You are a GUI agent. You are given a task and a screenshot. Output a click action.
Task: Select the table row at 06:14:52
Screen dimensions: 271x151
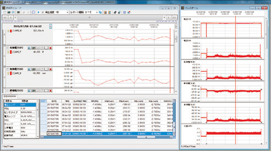(107, 104)
